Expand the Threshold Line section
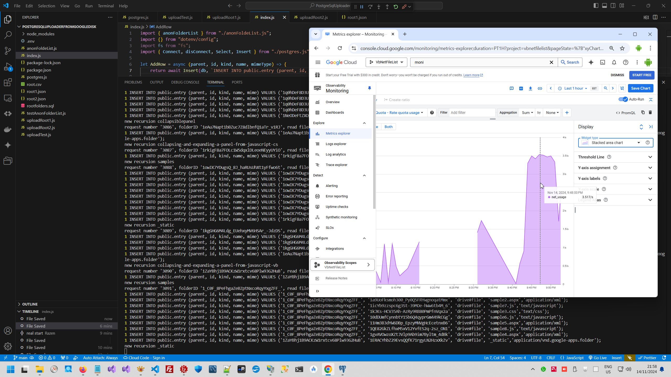 pos(650,157)
